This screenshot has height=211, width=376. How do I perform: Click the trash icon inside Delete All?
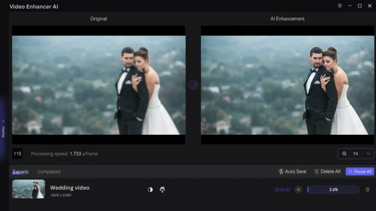[316, 171]
